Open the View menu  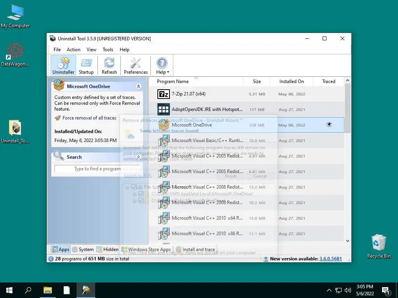(91, 50)
